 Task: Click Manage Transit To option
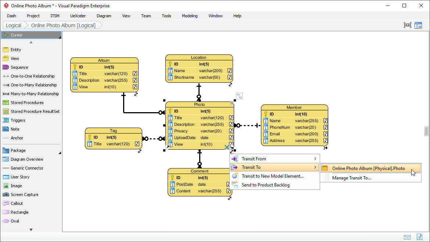coord(371,178)
